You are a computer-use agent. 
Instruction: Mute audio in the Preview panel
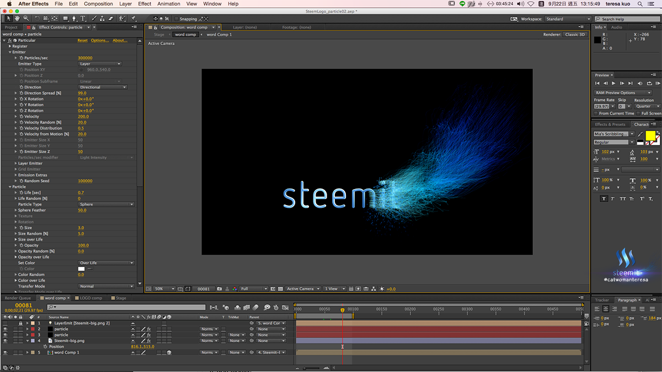pyautogui.click(x=640, y=83)
